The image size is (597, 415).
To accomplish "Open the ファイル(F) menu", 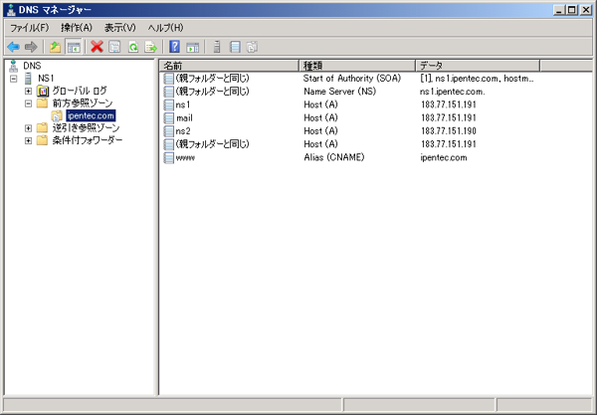I will point(29,28).
